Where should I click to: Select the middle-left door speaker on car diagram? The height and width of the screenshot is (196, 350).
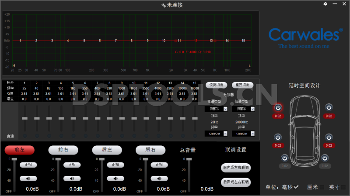tap(278, 137)
